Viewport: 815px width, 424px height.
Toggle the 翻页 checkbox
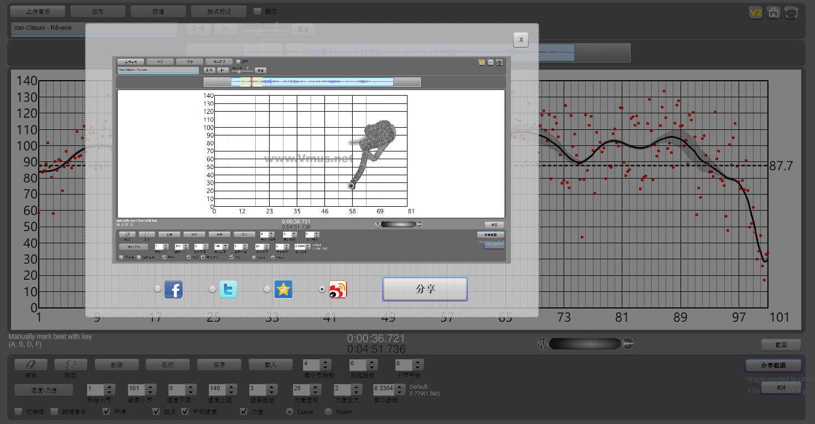pos(257,11)
